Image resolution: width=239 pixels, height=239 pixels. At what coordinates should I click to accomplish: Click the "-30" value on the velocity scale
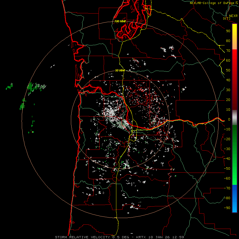coord(227,149)
